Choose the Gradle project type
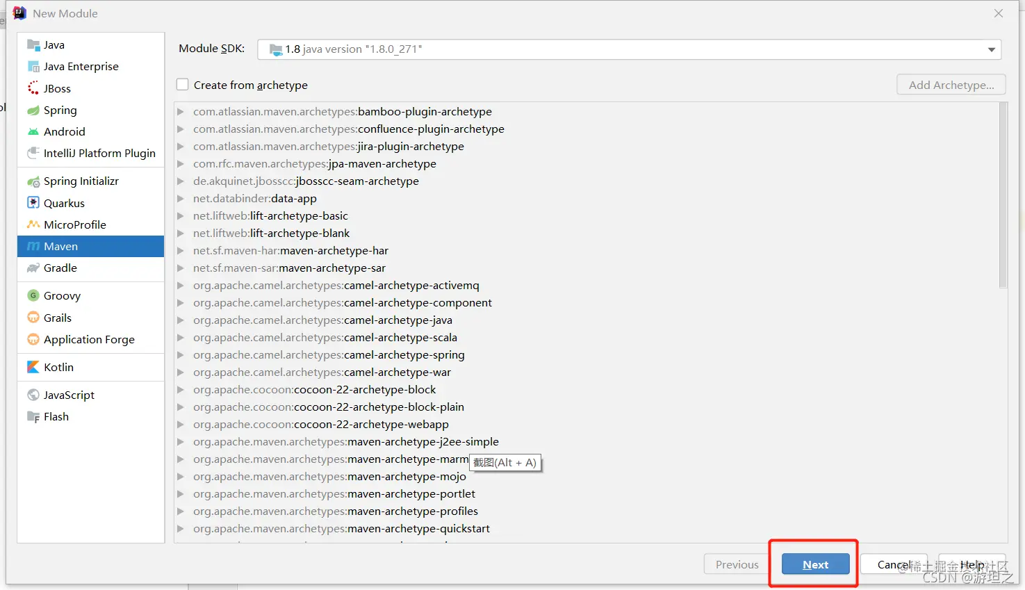This screenshot has height=590, width=1025. click(90, 268)
